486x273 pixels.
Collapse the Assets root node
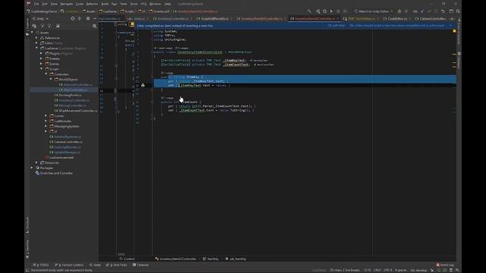click(x=32, y=33)
